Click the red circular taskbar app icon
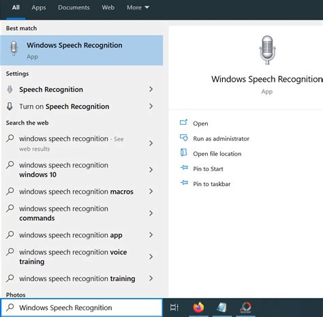The width and height of the screenshot is (323, 317). [x=245, y=307]
